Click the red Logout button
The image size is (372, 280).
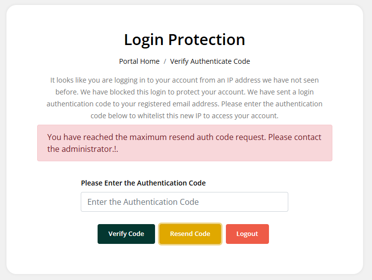point(247,234)
